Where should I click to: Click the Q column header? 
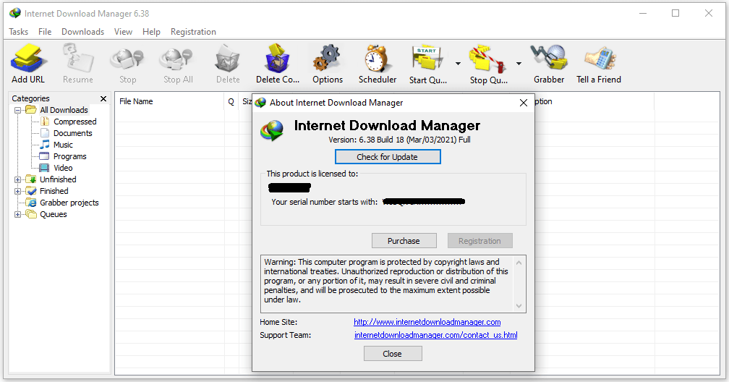pyautogui.click(x=231, y=101)
